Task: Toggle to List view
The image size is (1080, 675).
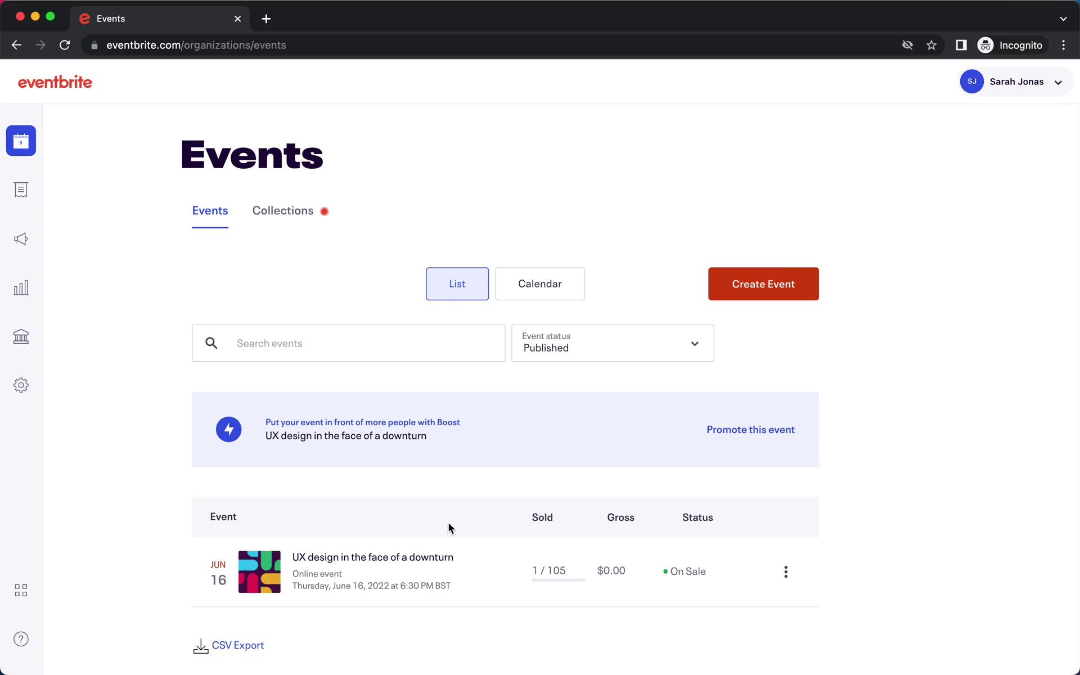Action: click(457, 283)
